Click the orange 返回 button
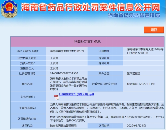The height and width of the screenshot is (130, 166). pyautogui.click(x=154, y=30)
